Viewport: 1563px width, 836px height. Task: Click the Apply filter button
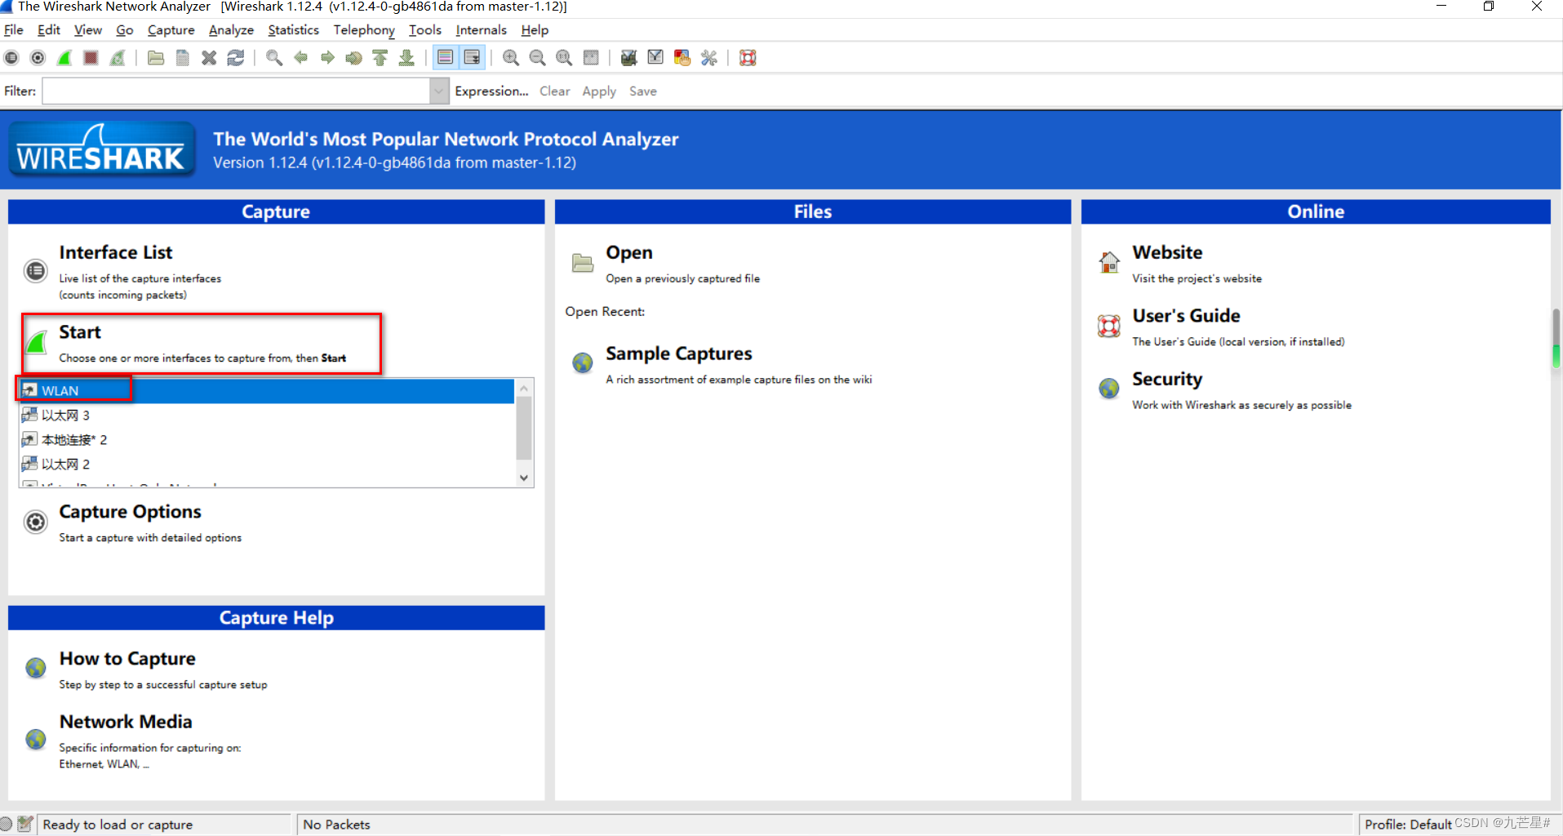pos(599,91)
